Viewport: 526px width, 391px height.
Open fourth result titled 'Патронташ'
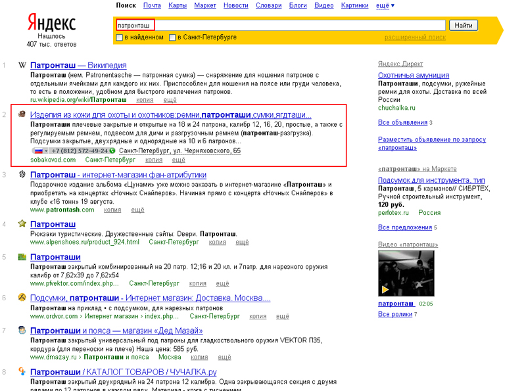point(53,224)
